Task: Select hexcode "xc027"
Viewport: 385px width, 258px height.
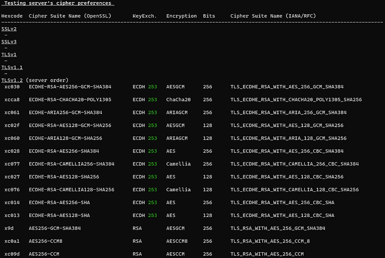Action: 12,177
